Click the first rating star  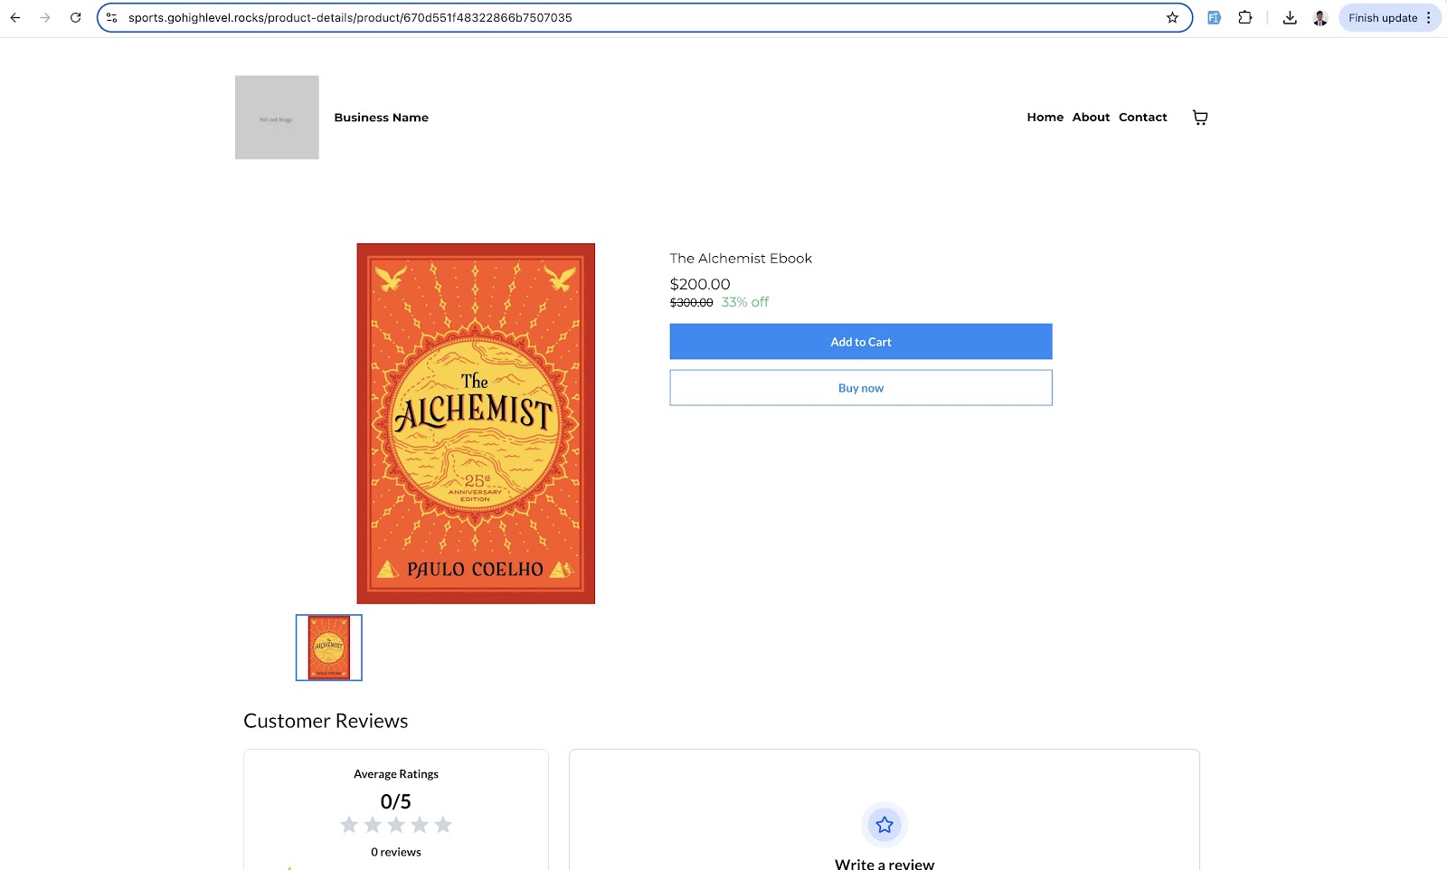click(x=349, y=825)
